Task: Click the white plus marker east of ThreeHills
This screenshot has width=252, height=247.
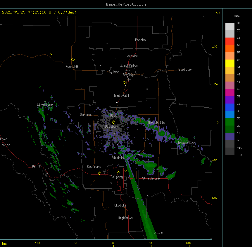Action: pyautogui.click(x=179, y=110)
